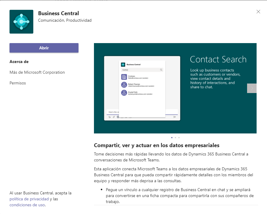This screenshot has height=214, width=267.
Task: Select the second carousel page dot
Action: pos(175,138)
